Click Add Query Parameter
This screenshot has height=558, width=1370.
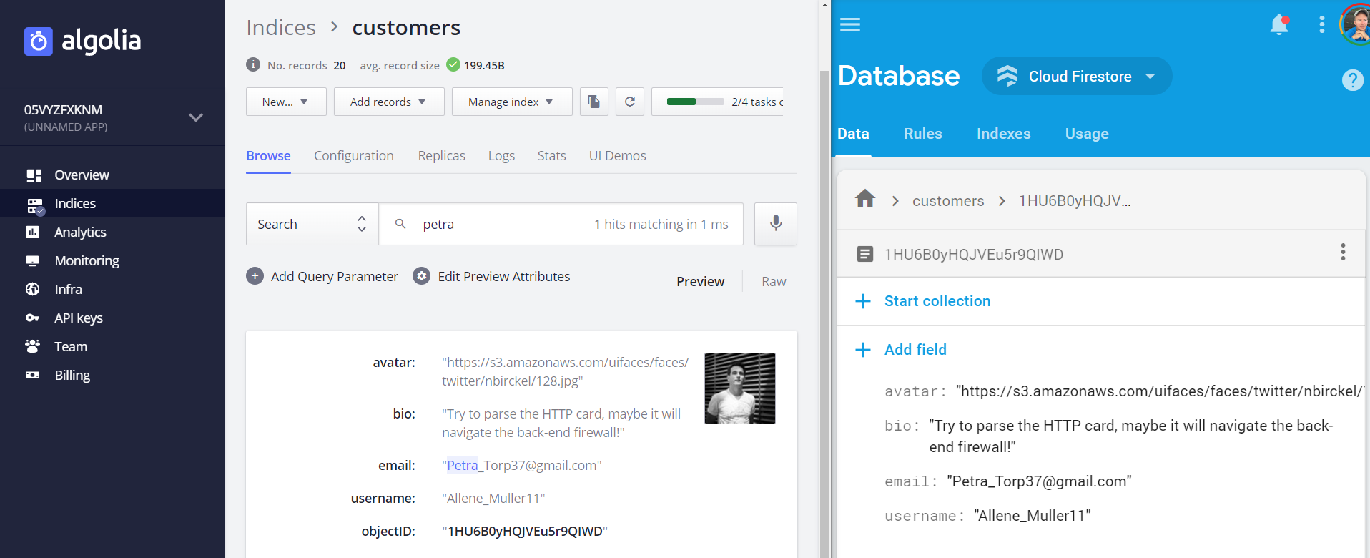tap(322, 276)
